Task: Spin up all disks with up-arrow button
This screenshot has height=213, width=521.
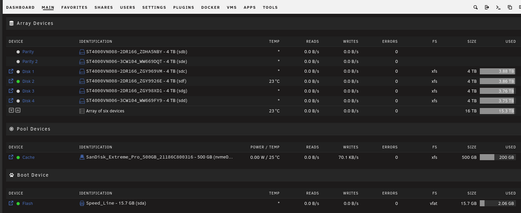Action: pos(18,110)
